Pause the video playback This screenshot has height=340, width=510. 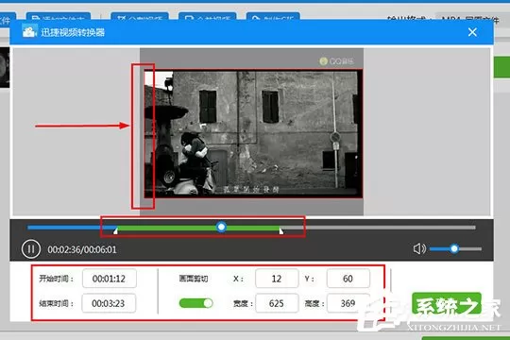click(31, 249)
